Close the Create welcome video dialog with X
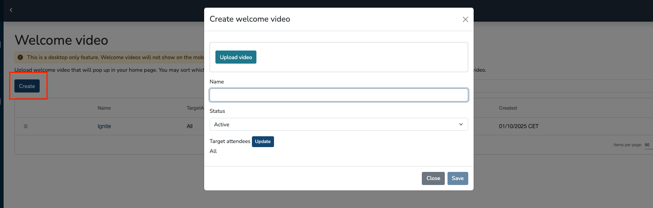Image resolution: width=653 pixels, height=208 pixels. [x=465, y=19]
